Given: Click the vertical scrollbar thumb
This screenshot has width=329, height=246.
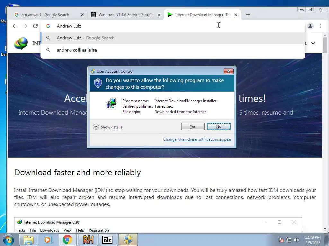Looking at the screenshot, I should 325,45.
